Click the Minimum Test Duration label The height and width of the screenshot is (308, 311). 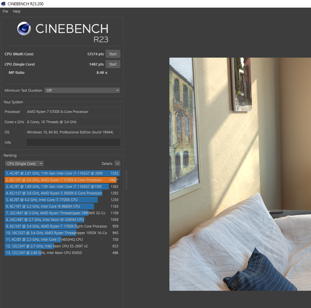click(23, 90)
